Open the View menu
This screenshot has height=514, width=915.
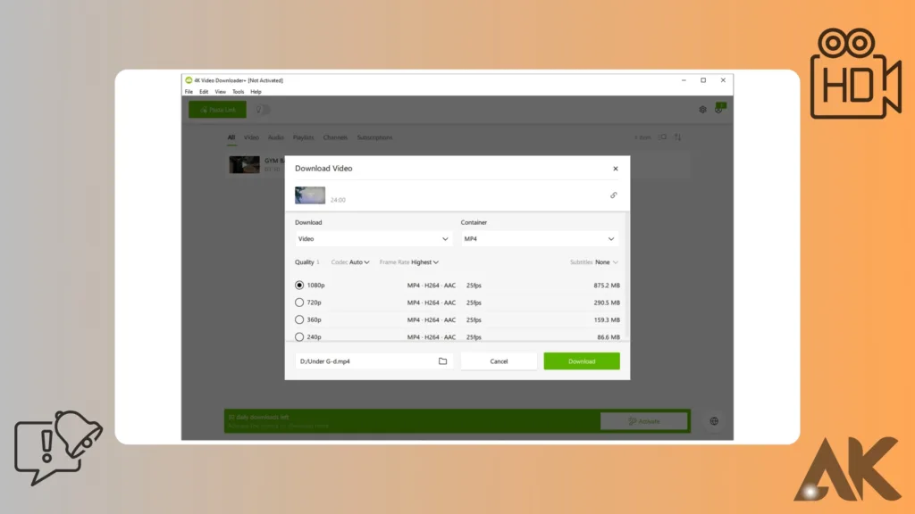click(x=220, y=92)
